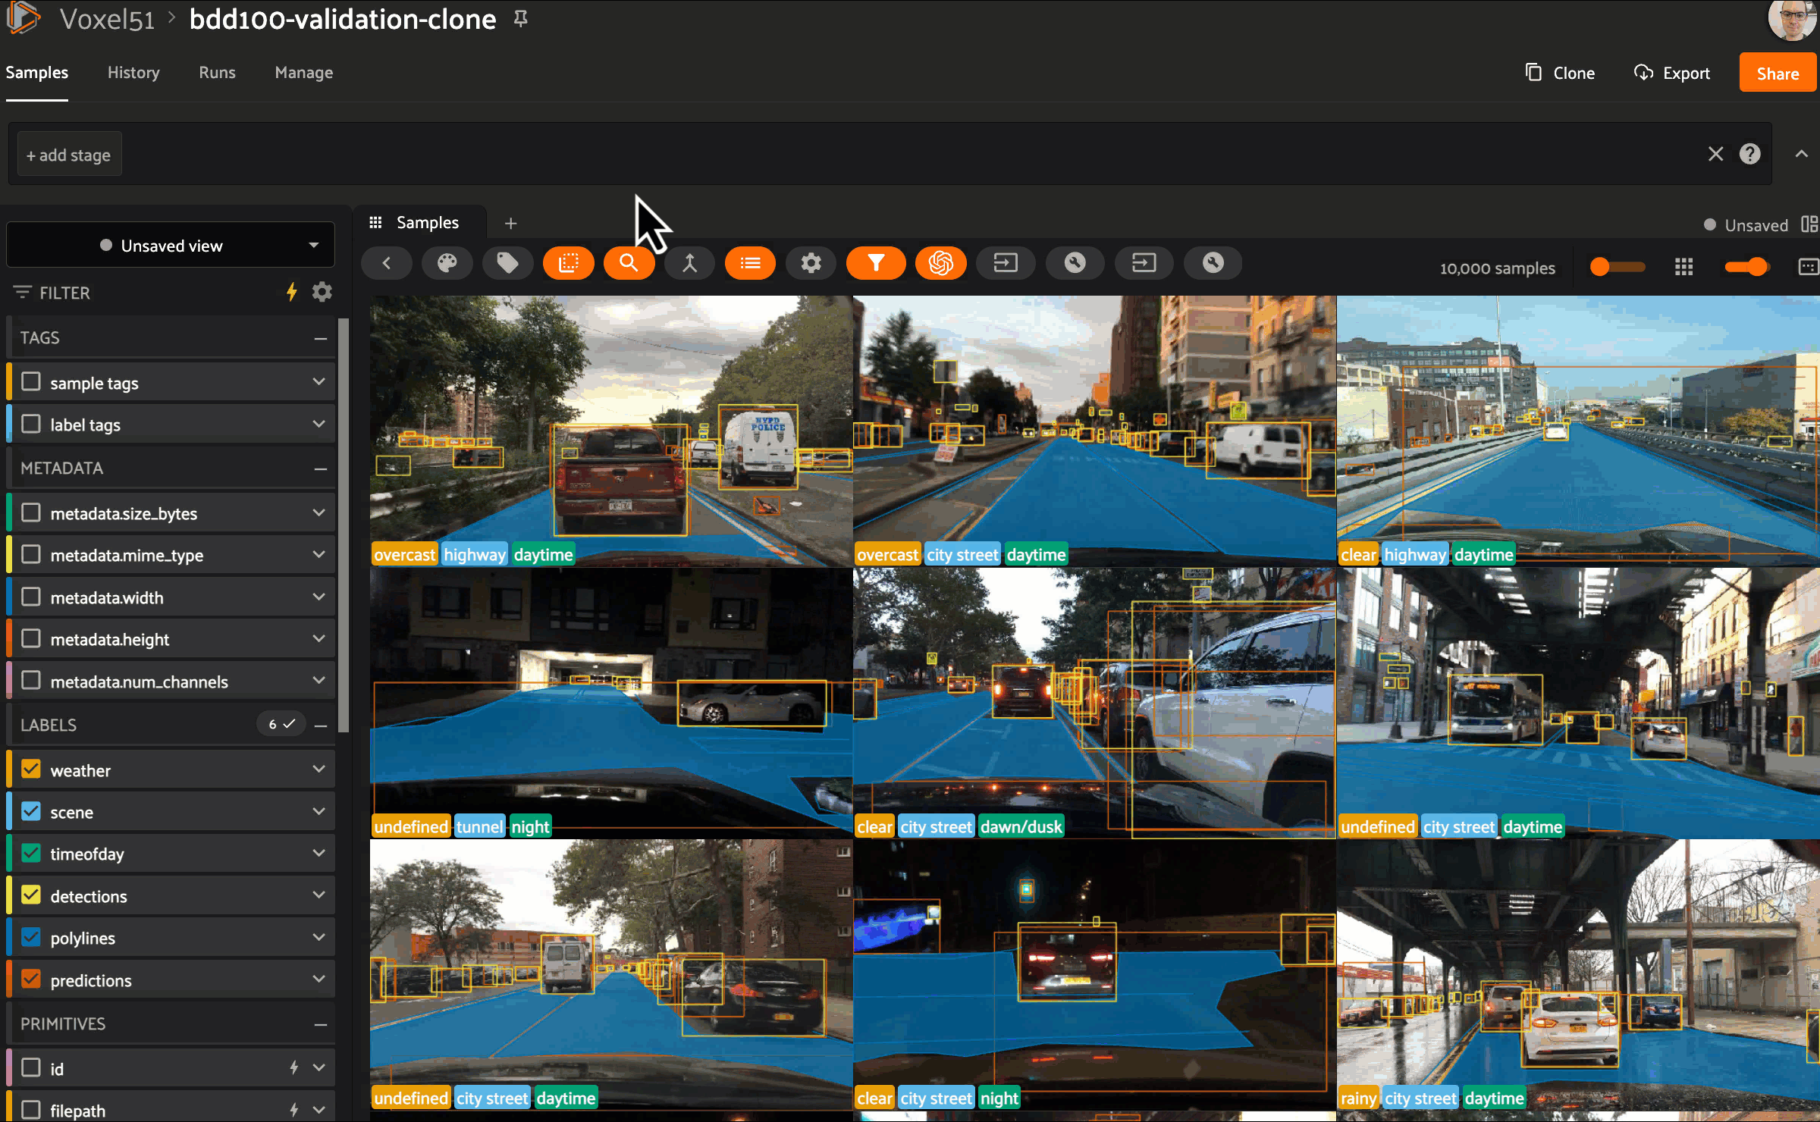Click the tag samples icon
1820x1122 pixels.
point(507,263)
